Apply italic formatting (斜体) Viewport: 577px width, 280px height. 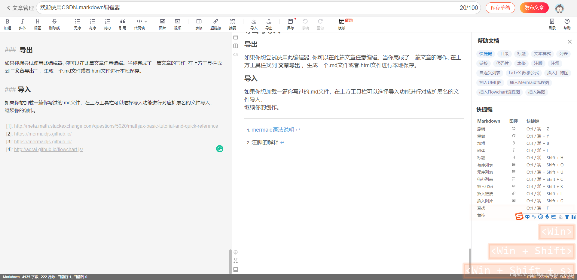point(23,24)
